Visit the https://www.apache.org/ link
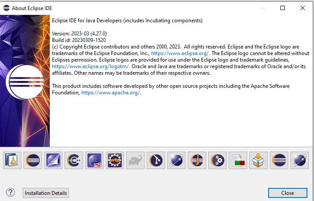This screenshot has width=314, height=201. pos(111,93)
